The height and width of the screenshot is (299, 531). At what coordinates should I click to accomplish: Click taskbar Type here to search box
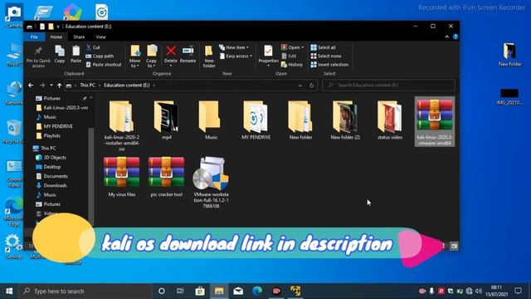click(85, 292)
